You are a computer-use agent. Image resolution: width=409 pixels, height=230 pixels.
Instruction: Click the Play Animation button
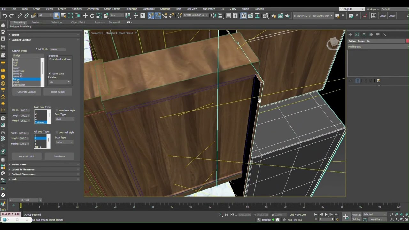[326, 215]
